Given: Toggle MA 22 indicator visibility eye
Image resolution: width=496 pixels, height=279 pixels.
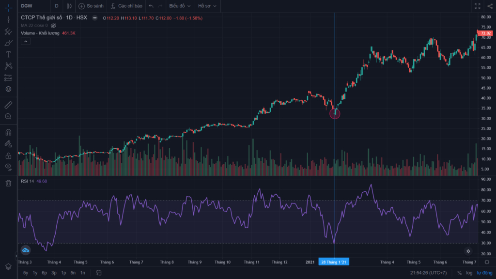Looking at the screenshot, I should (53, 26).
